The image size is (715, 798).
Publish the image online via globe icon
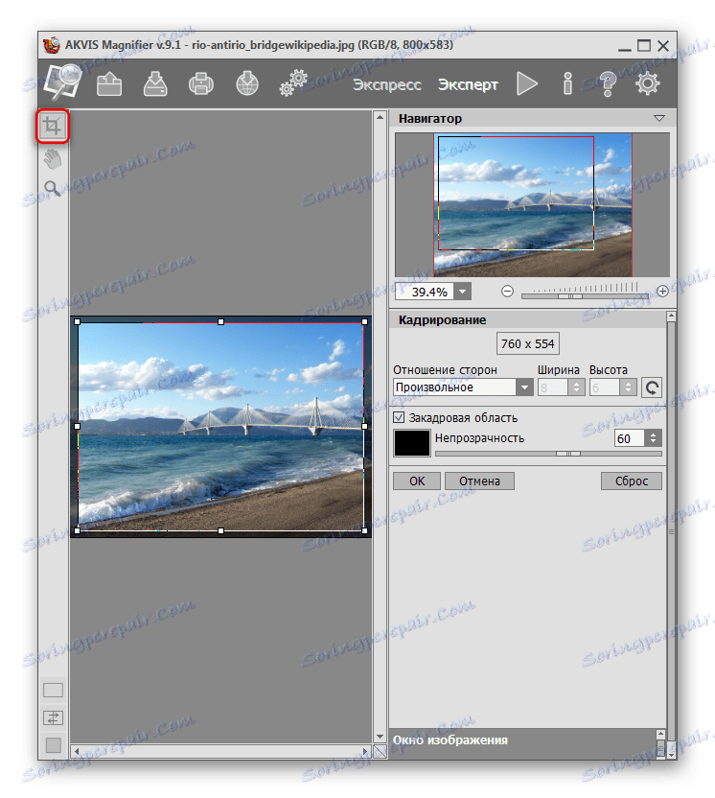coord(247,84)
